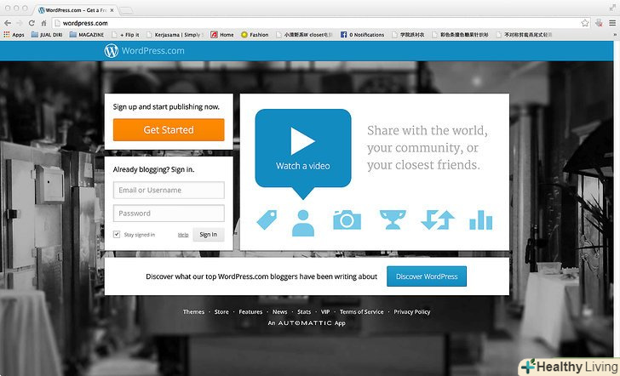Open the Features footer link

[x=250, y=311]
